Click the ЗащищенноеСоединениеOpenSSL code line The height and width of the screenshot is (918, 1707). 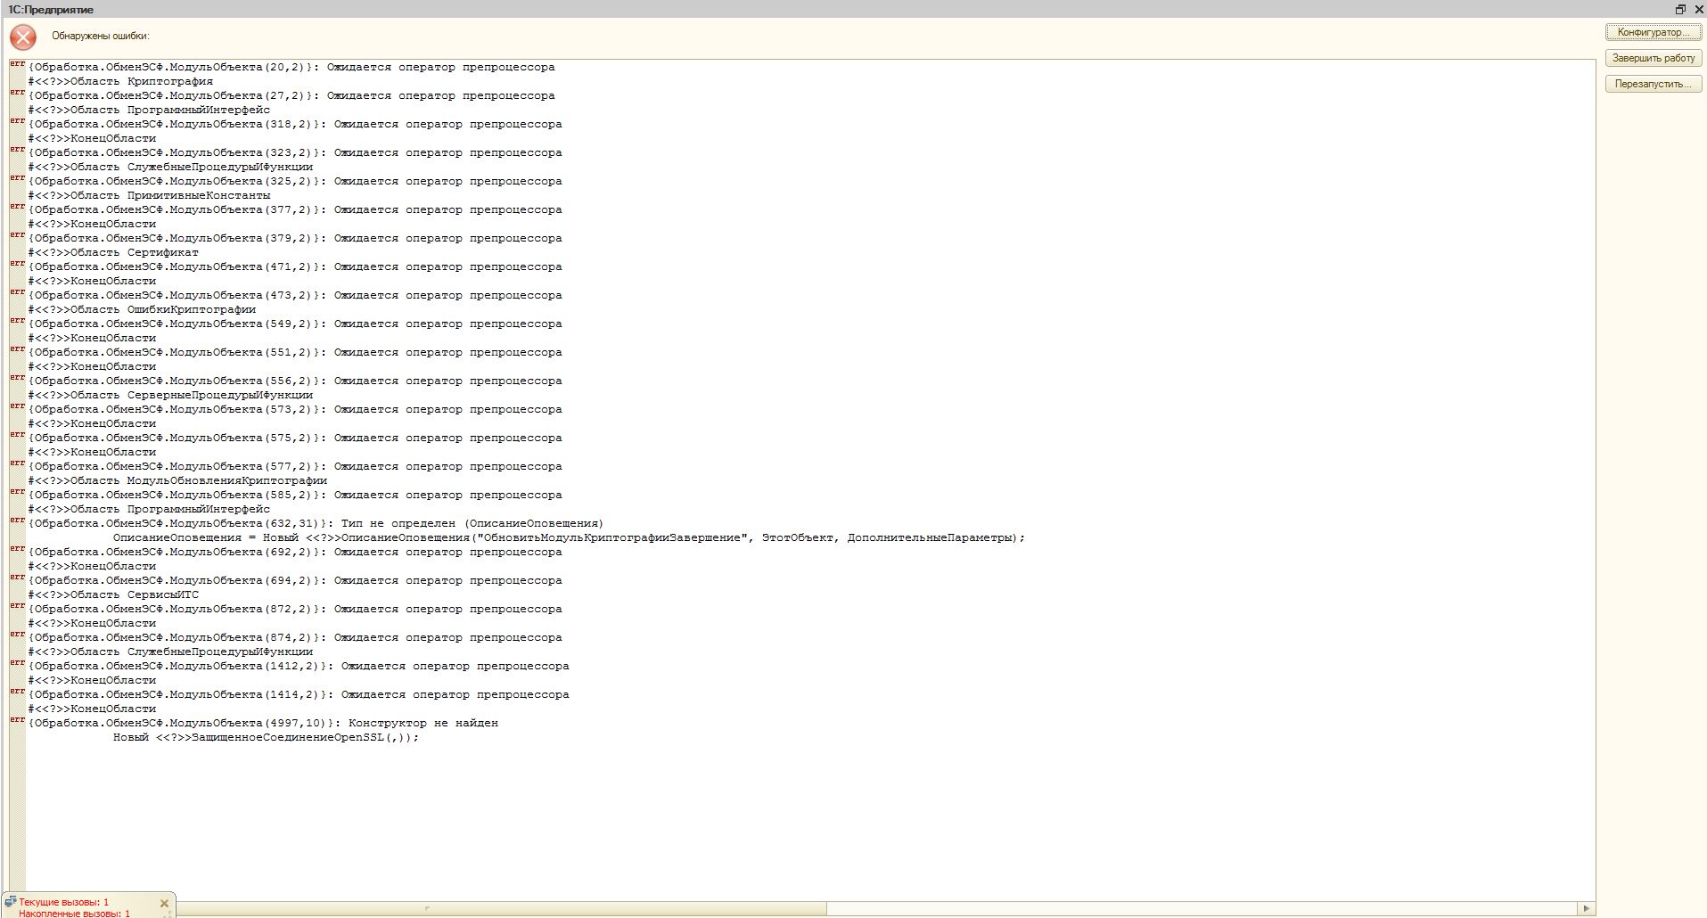(x=266, y=737)
